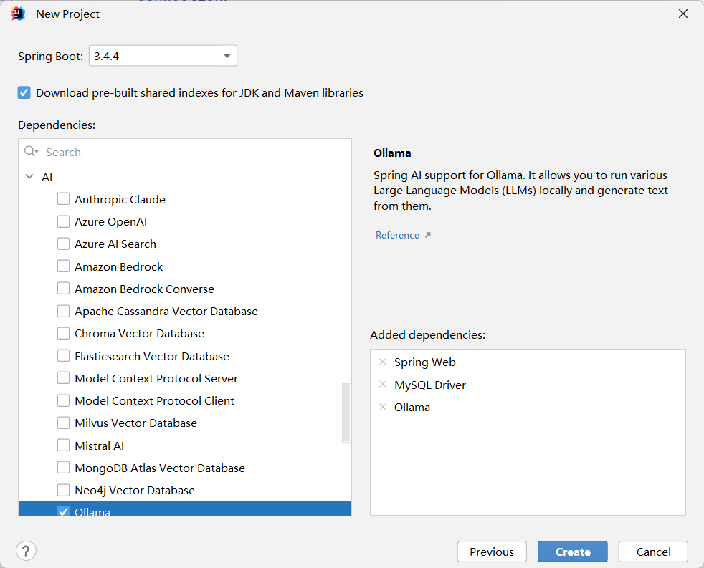Open the Ollama Reference link

397,235
